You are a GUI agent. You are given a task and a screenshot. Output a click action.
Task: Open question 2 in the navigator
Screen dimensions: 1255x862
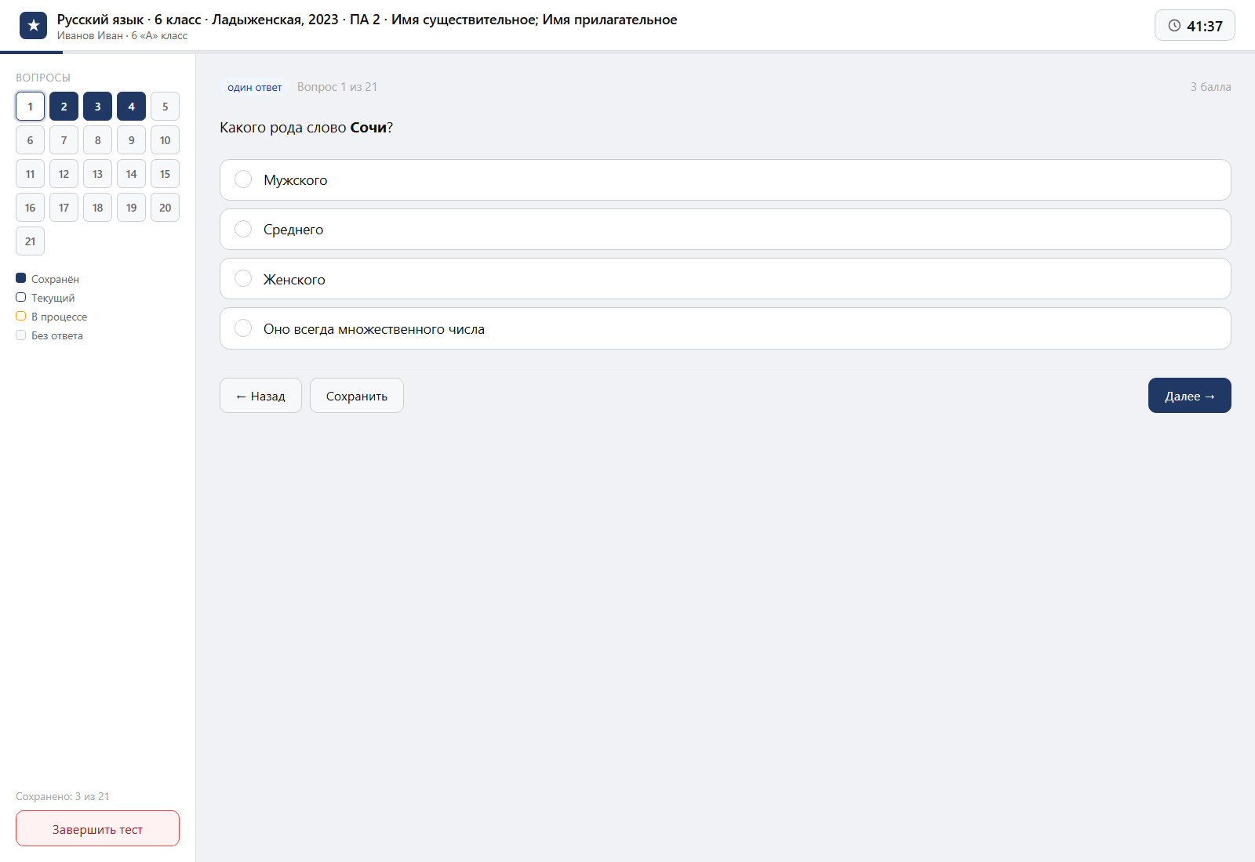click(64, 107)
